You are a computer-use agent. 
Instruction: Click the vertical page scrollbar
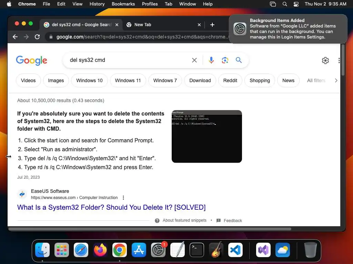(343, 60)
